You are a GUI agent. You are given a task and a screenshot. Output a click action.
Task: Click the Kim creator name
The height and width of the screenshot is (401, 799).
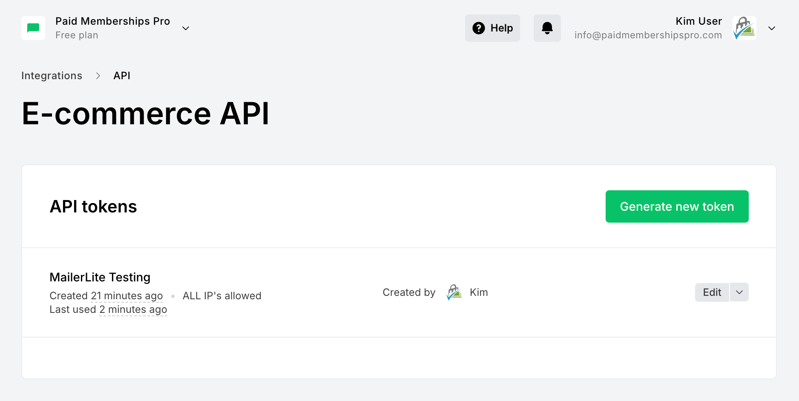tap(479, 292)
